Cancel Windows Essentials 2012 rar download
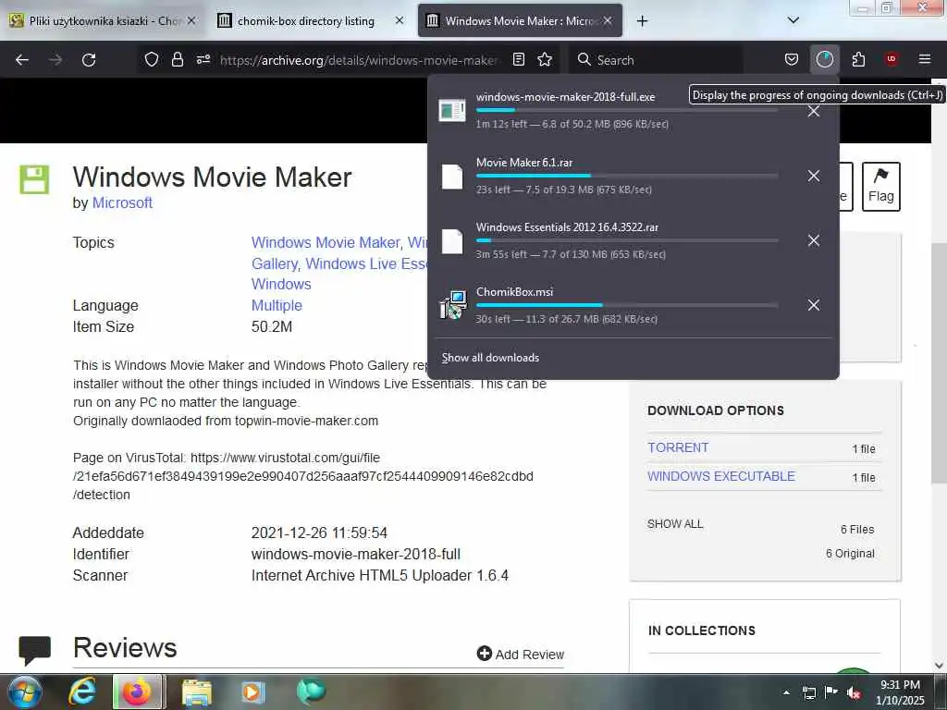947x710 pixels. coord(814,240)
